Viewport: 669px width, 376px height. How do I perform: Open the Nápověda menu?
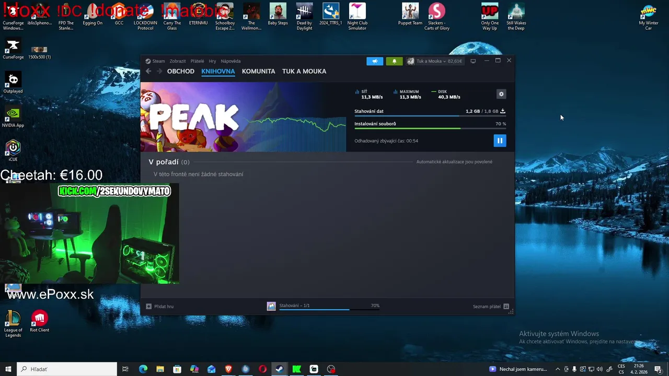[230, 61]
